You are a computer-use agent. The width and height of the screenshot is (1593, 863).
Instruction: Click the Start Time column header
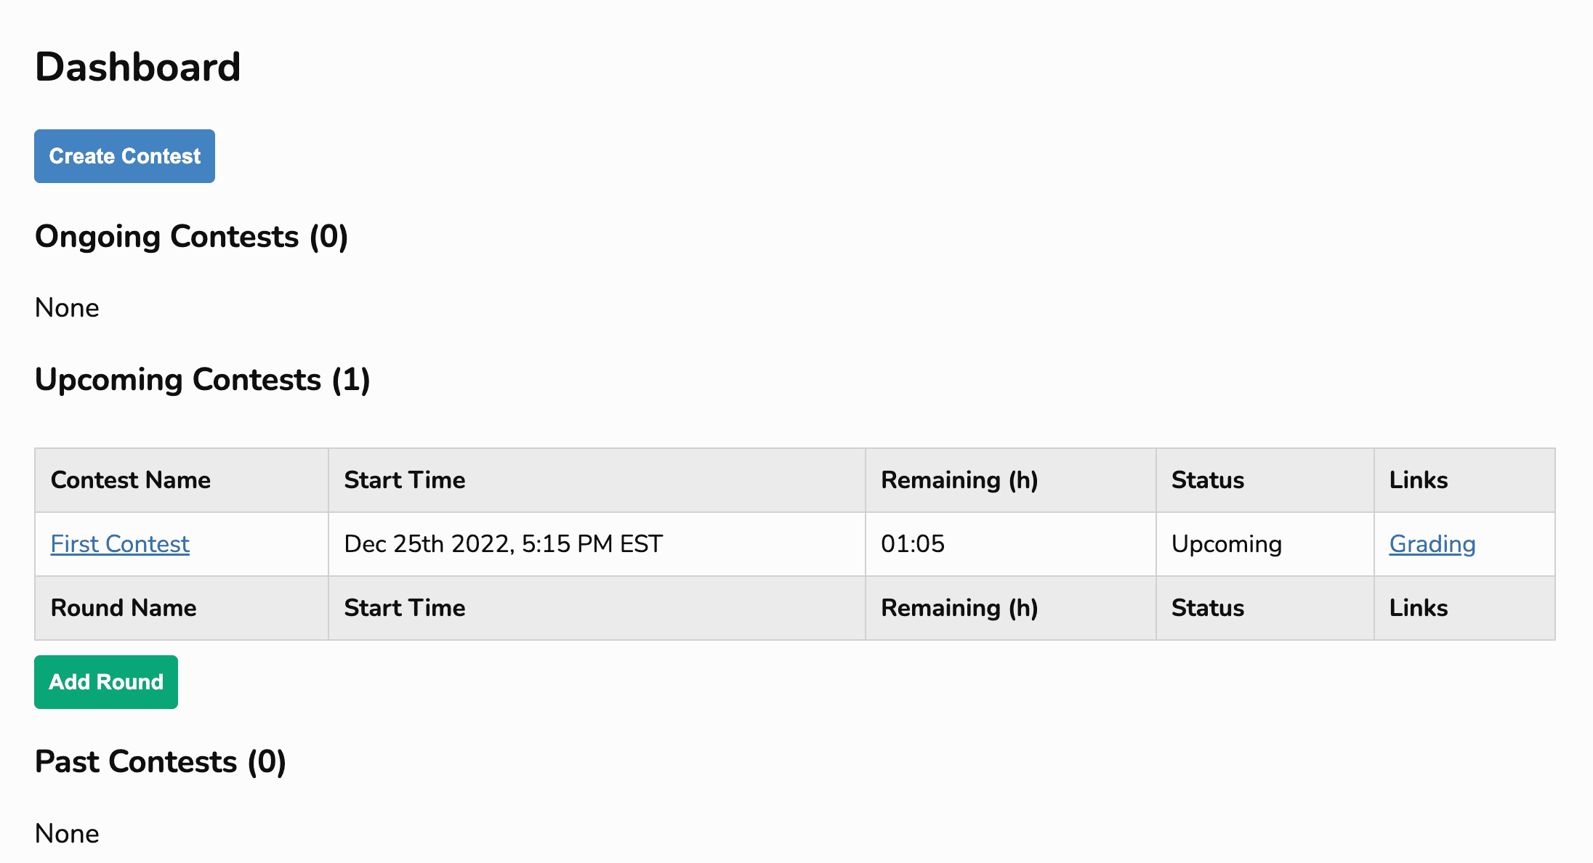point(404,479)
